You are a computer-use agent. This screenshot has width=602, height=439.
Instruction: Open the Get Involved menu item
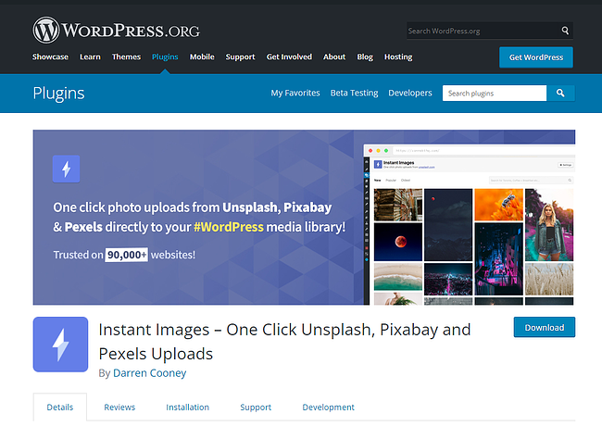coord(289,56)
